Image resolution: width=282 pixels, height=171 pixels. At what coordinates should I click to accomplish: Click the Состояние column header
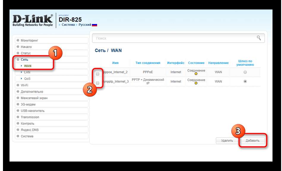[x=196, y=63]
